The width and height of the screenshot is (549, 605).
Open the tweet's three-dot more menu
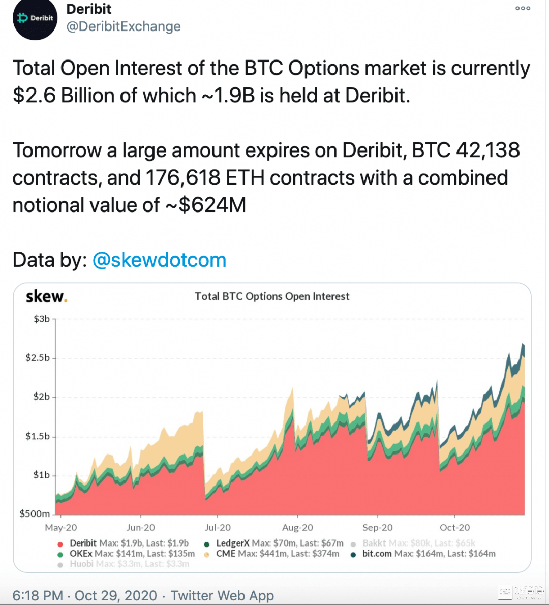click(523, 9)
